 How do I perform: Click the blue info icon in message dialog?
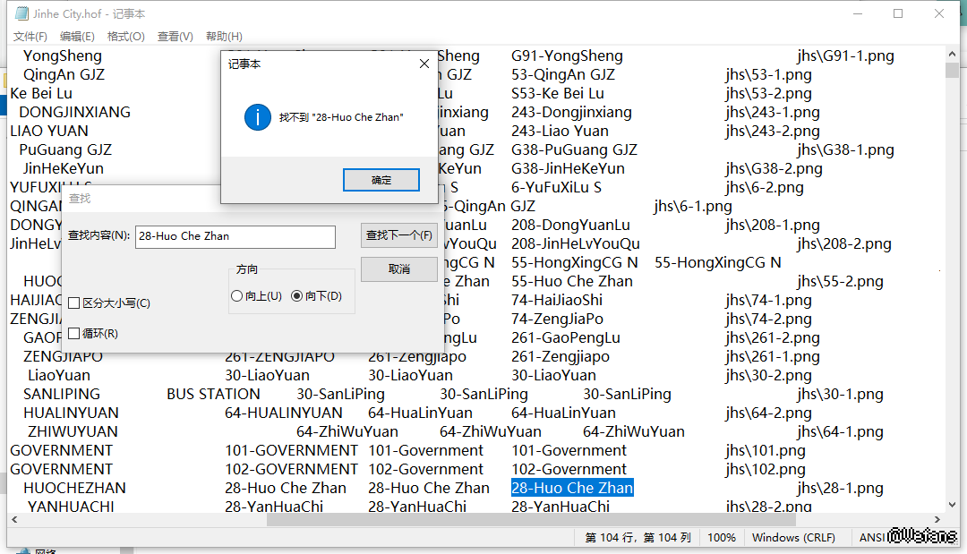tap(258, 117)
